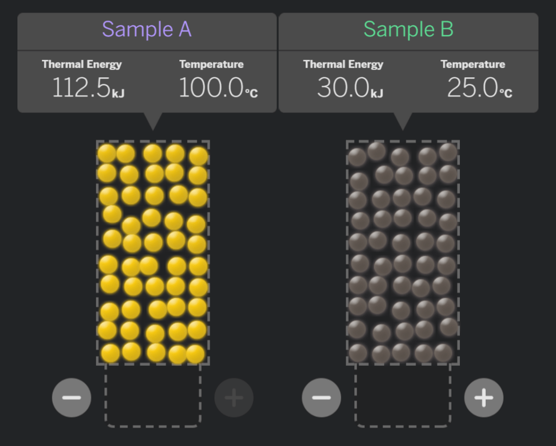Click the minus button under Sample A
This screenshot has width=556, height=446.
(72, 397)
